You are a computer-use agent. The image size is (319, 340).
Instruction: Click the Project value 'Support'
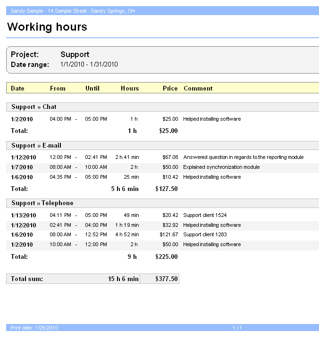pos(75,54)
